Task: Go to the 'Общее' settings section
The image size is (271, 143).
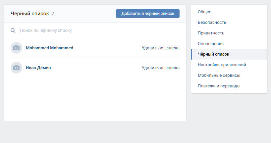Action: coord(204,12)
